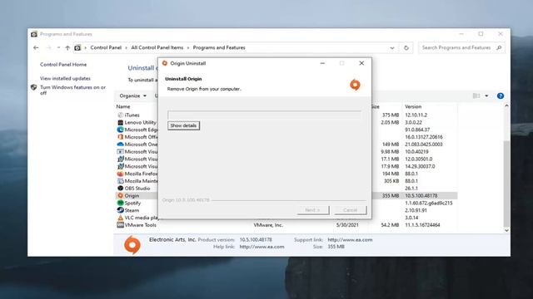Click the change view icon in toolbar
533x299 pixels.
(476, 96)
